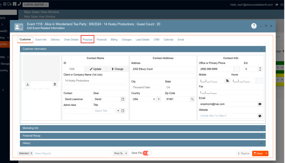Open the Changes tab

pos(126,40)
